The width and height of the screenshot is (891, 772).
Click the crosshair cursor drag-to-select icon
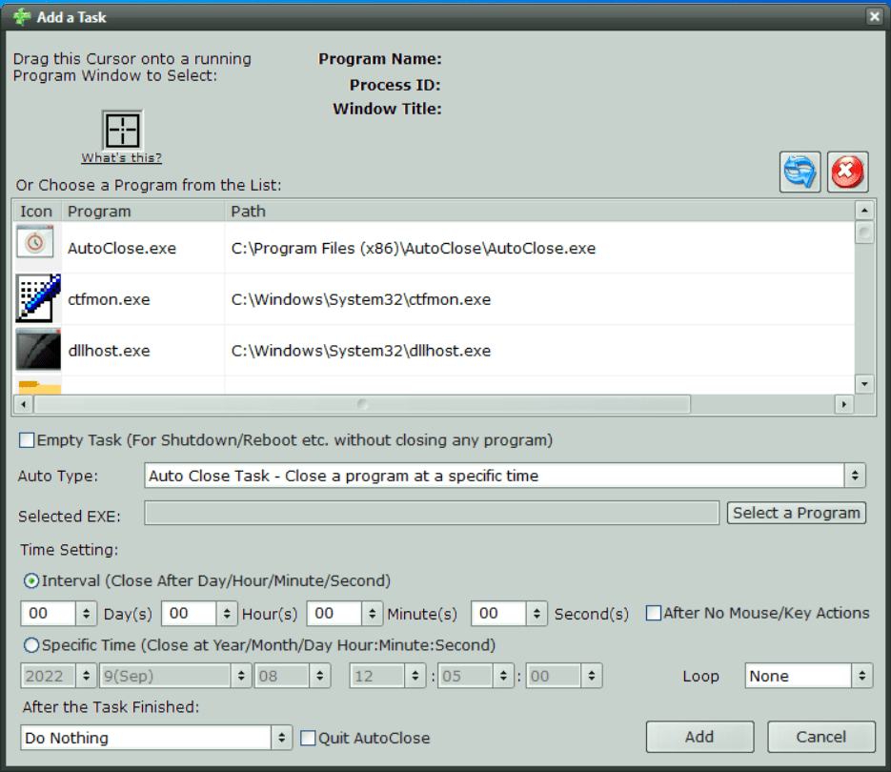122,131
